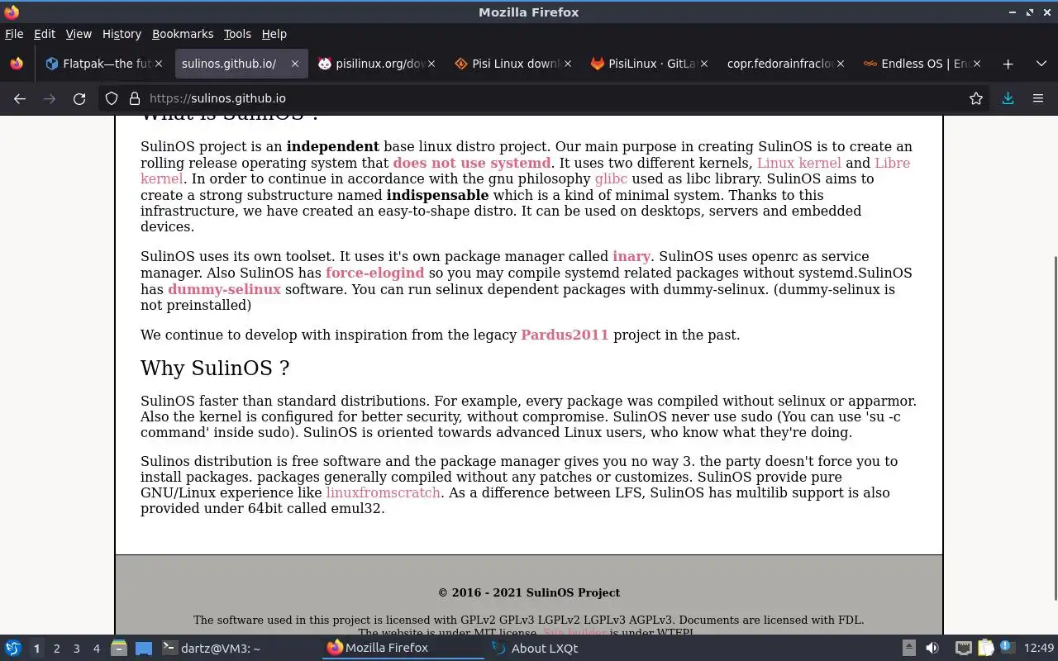List all tabs dropdown arrow
This screenshot has width=1058, height=661.
[x=1041, y=64]
